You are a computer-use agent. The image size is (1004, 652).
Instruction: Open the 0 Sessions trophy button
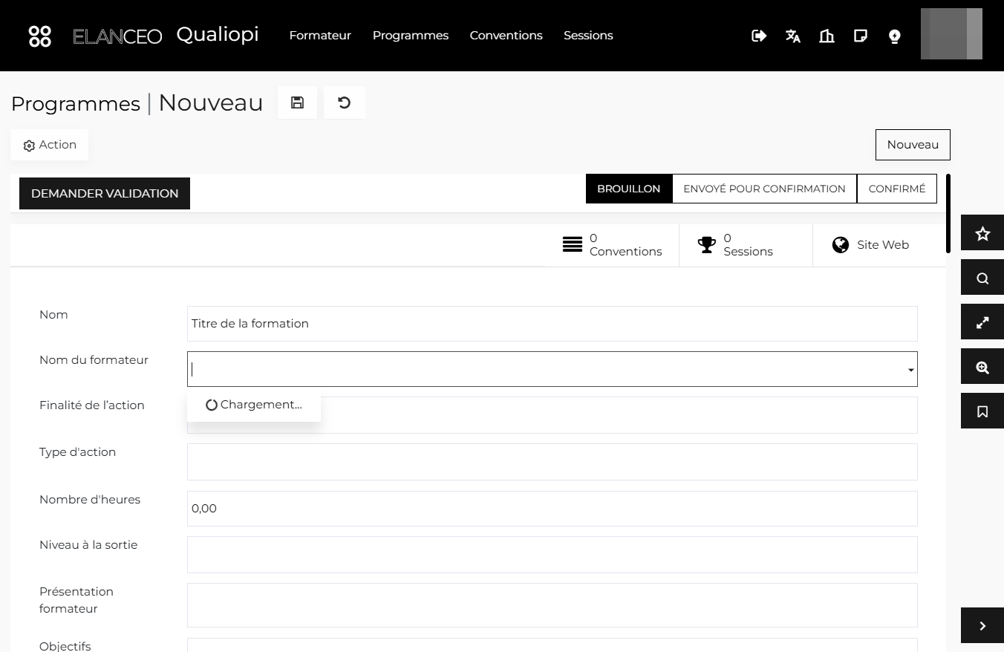tap(746, 245)
